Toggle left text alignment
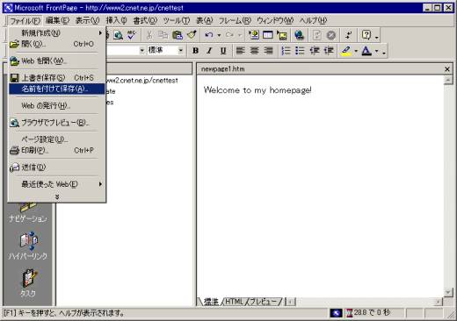Screen dimensions: 457x321 pyautogui.click(x=240, y=51)
